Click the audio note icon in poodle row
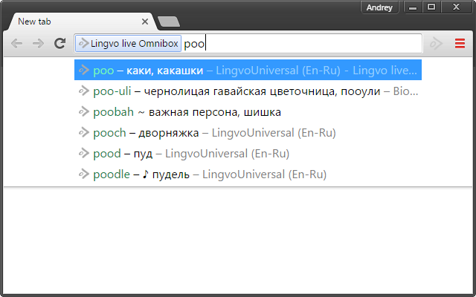 click(146, 174)
